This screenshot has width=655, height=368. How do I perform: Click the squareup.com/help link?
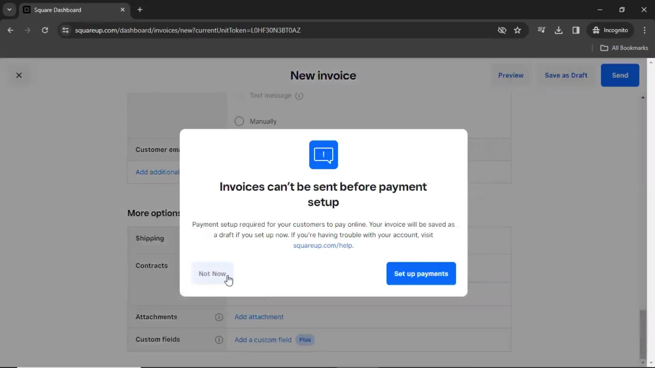point(322,245)
